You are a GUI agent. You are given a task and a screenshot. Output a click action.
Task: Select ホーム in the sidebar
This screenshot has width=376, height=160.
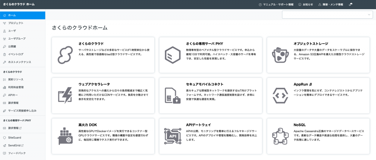(22, 15)
